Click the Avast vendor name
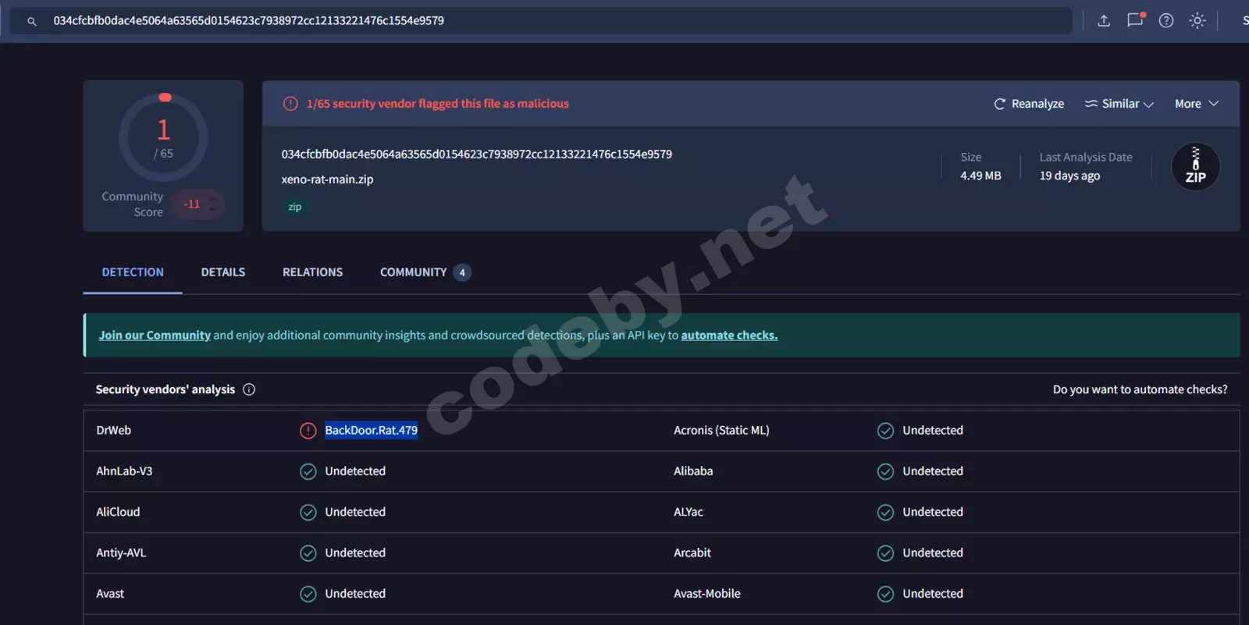The height and width of the screenshot is (625, 1249). 110,594
